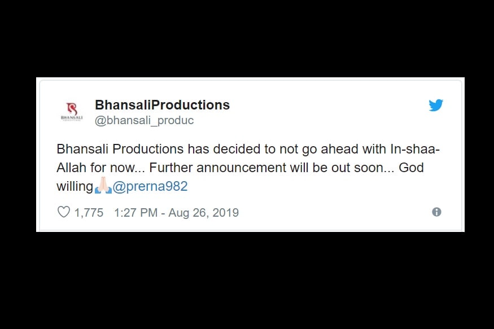Click the Bhansali Productions avatar logo
494x329 pixels.
pos(72,111)
